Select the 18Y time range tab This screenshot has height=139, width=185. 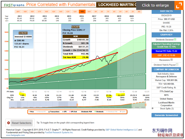pyautogui.click(x=32, y=12)
